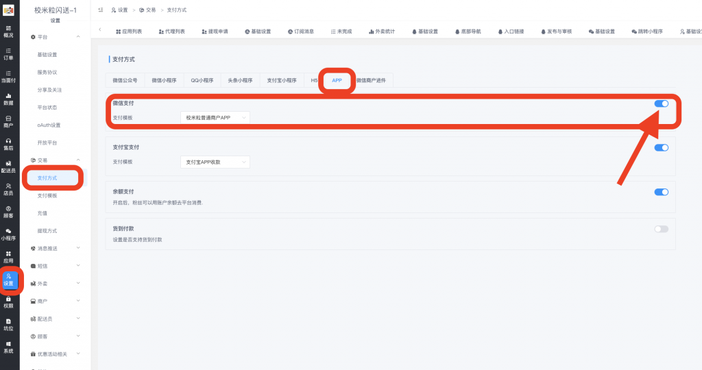Open 分享及关注 in settings menu

(x=49, y=90)
